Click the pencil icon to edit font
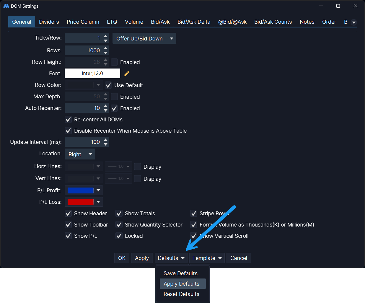365x303 pixels. [x=127, y=74]
